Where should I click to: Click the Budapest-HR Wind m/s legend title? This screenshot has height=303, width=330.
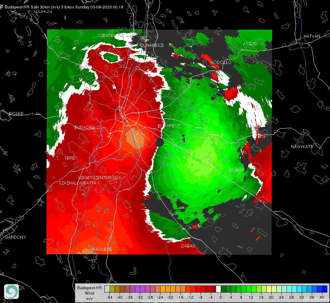[89, 293]
